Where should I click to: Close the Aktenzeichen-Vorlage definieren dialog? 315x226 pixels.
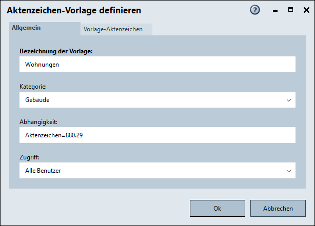point(304,10)
